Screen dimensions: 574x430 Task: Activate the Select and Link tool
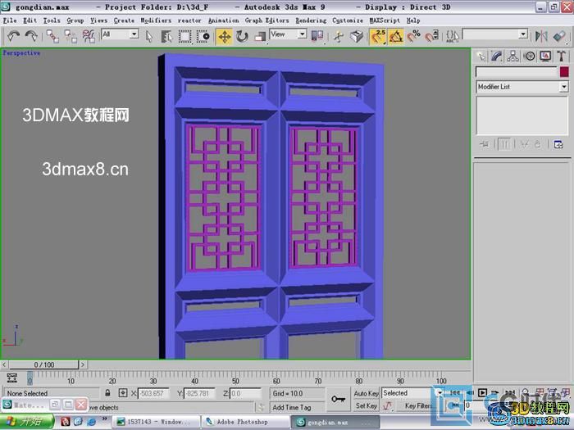52,36
